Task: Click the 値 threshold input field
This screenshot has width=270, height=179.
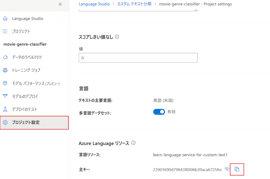Action: pyautogui.click(x=138, y=58)
